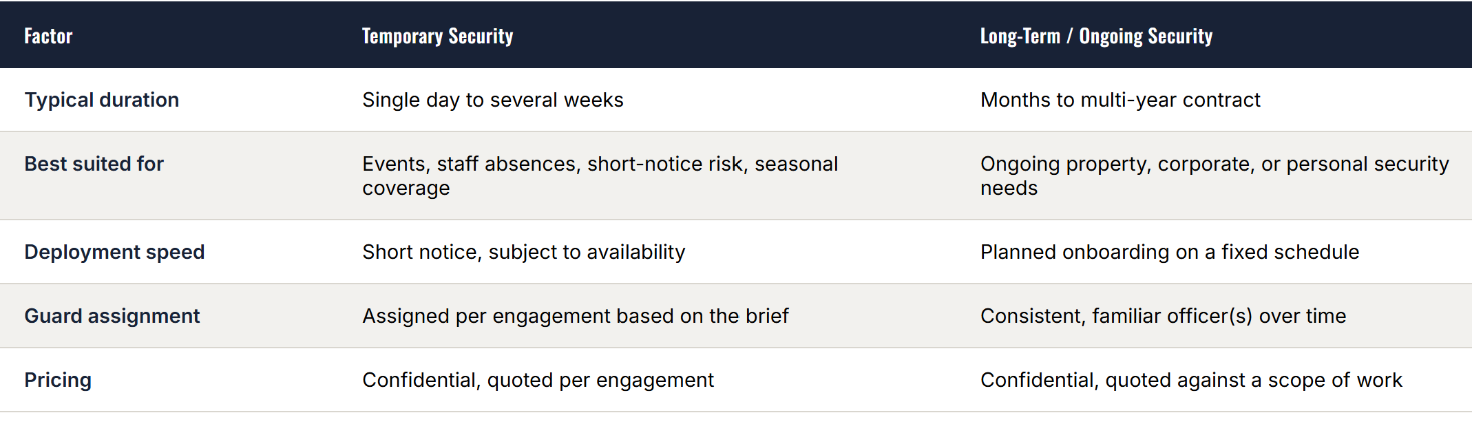Click the Guard assignment row label

112,316
